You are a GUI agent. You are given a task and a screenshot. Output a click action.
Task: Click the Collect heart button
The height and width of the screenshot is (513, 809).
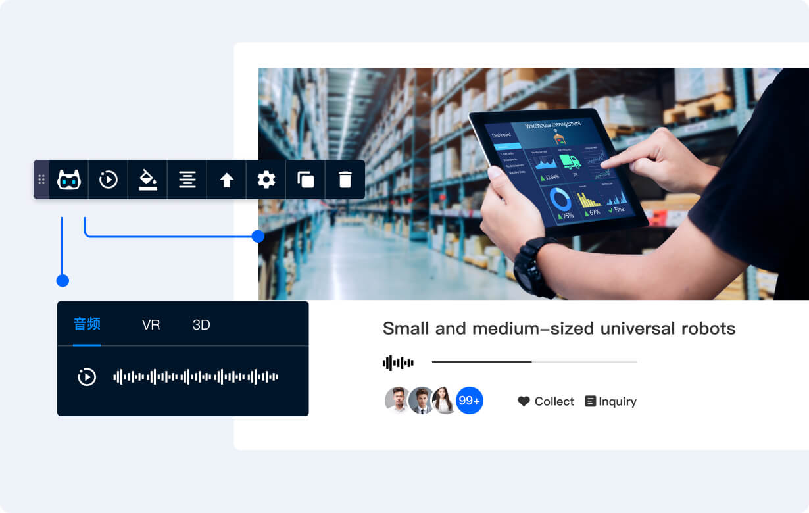pos(546,401)
